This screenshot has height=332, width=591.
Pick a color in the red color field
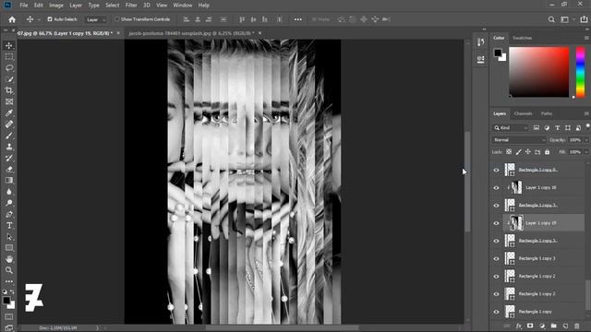tap(539, 72)
